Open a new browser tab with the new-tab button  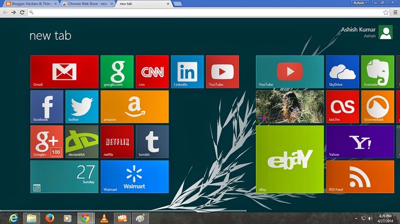tap(177, 4)
